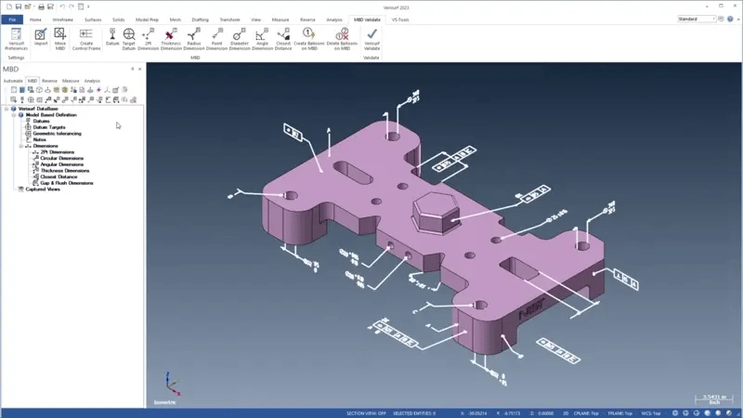
Task: Open the File menu button
Action: [x=12, y=19]
